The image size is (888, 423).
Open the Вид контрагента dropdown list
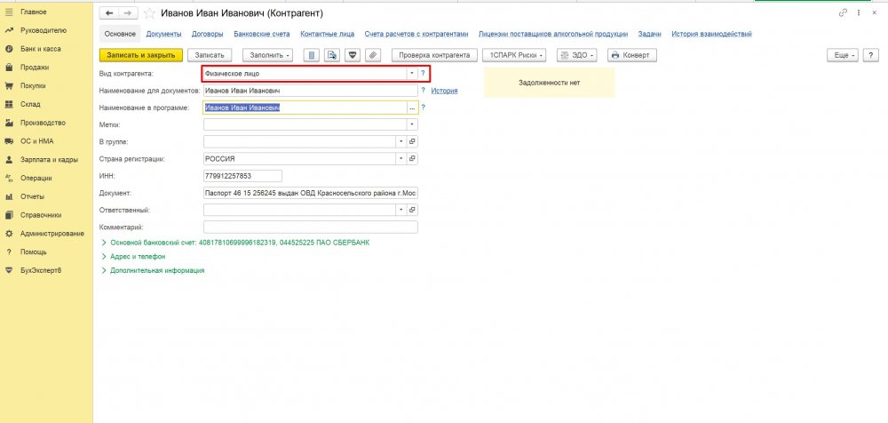tap(411, 73)
